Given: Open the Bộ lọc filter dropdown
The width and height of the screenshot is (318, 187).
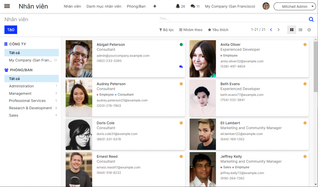Looking at the screenshot, I should click(x=166, y=30).
